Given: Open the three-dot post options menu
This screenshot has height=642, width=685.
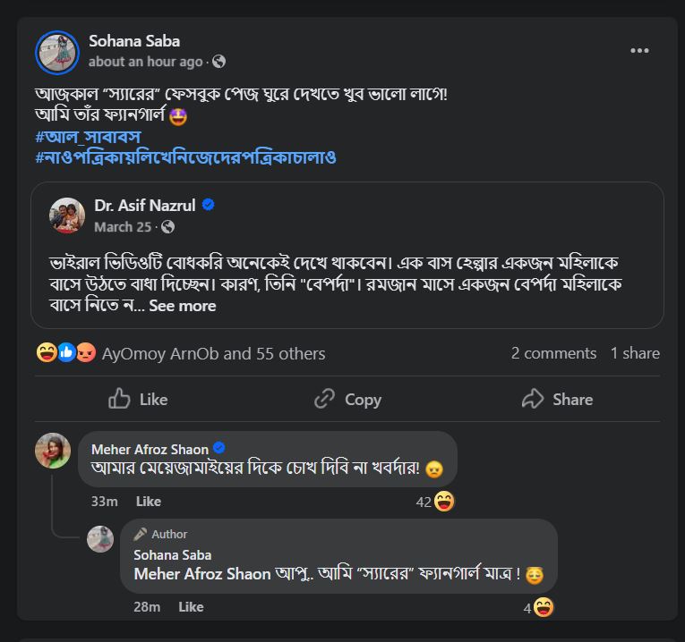Looking at the screenshot, I should pyautogui.click(x=639, y=51).
